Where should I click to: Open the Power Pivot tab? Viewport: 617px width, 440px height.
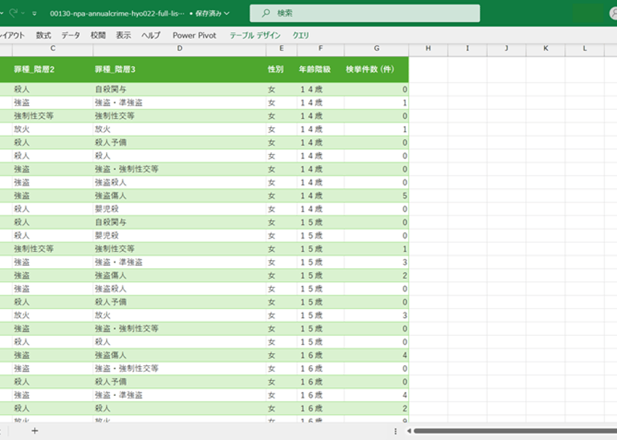[194, 35]
